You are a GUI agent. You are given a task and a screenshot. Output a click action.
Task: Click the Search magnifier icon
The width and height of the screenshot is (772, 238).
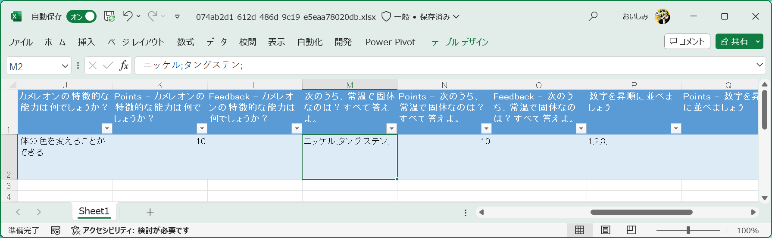(593, 16)
